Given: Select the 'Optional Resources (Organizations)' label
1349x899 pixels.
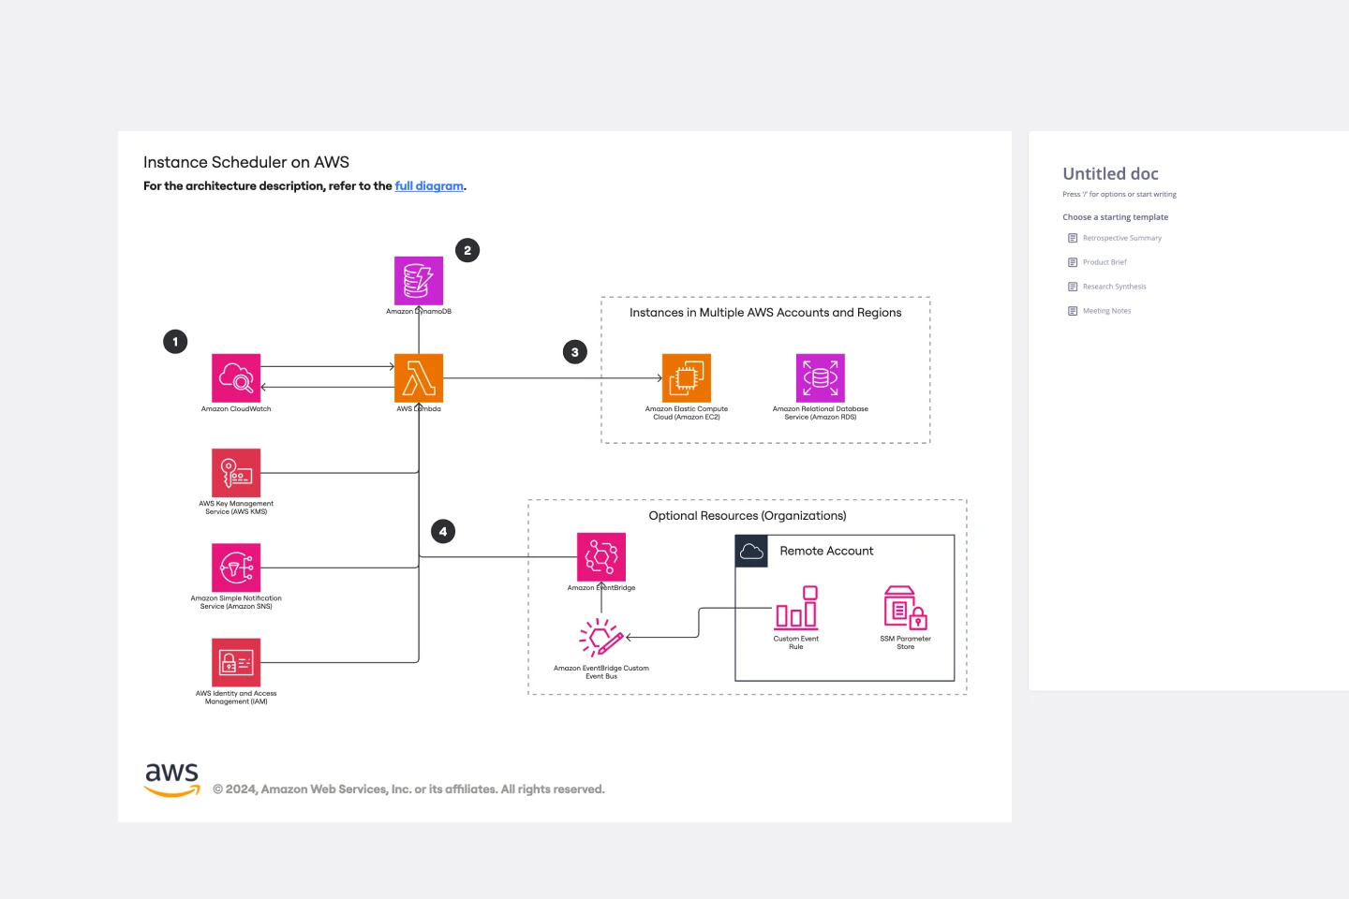Looking at the screenshot, I should click(748, 516).
